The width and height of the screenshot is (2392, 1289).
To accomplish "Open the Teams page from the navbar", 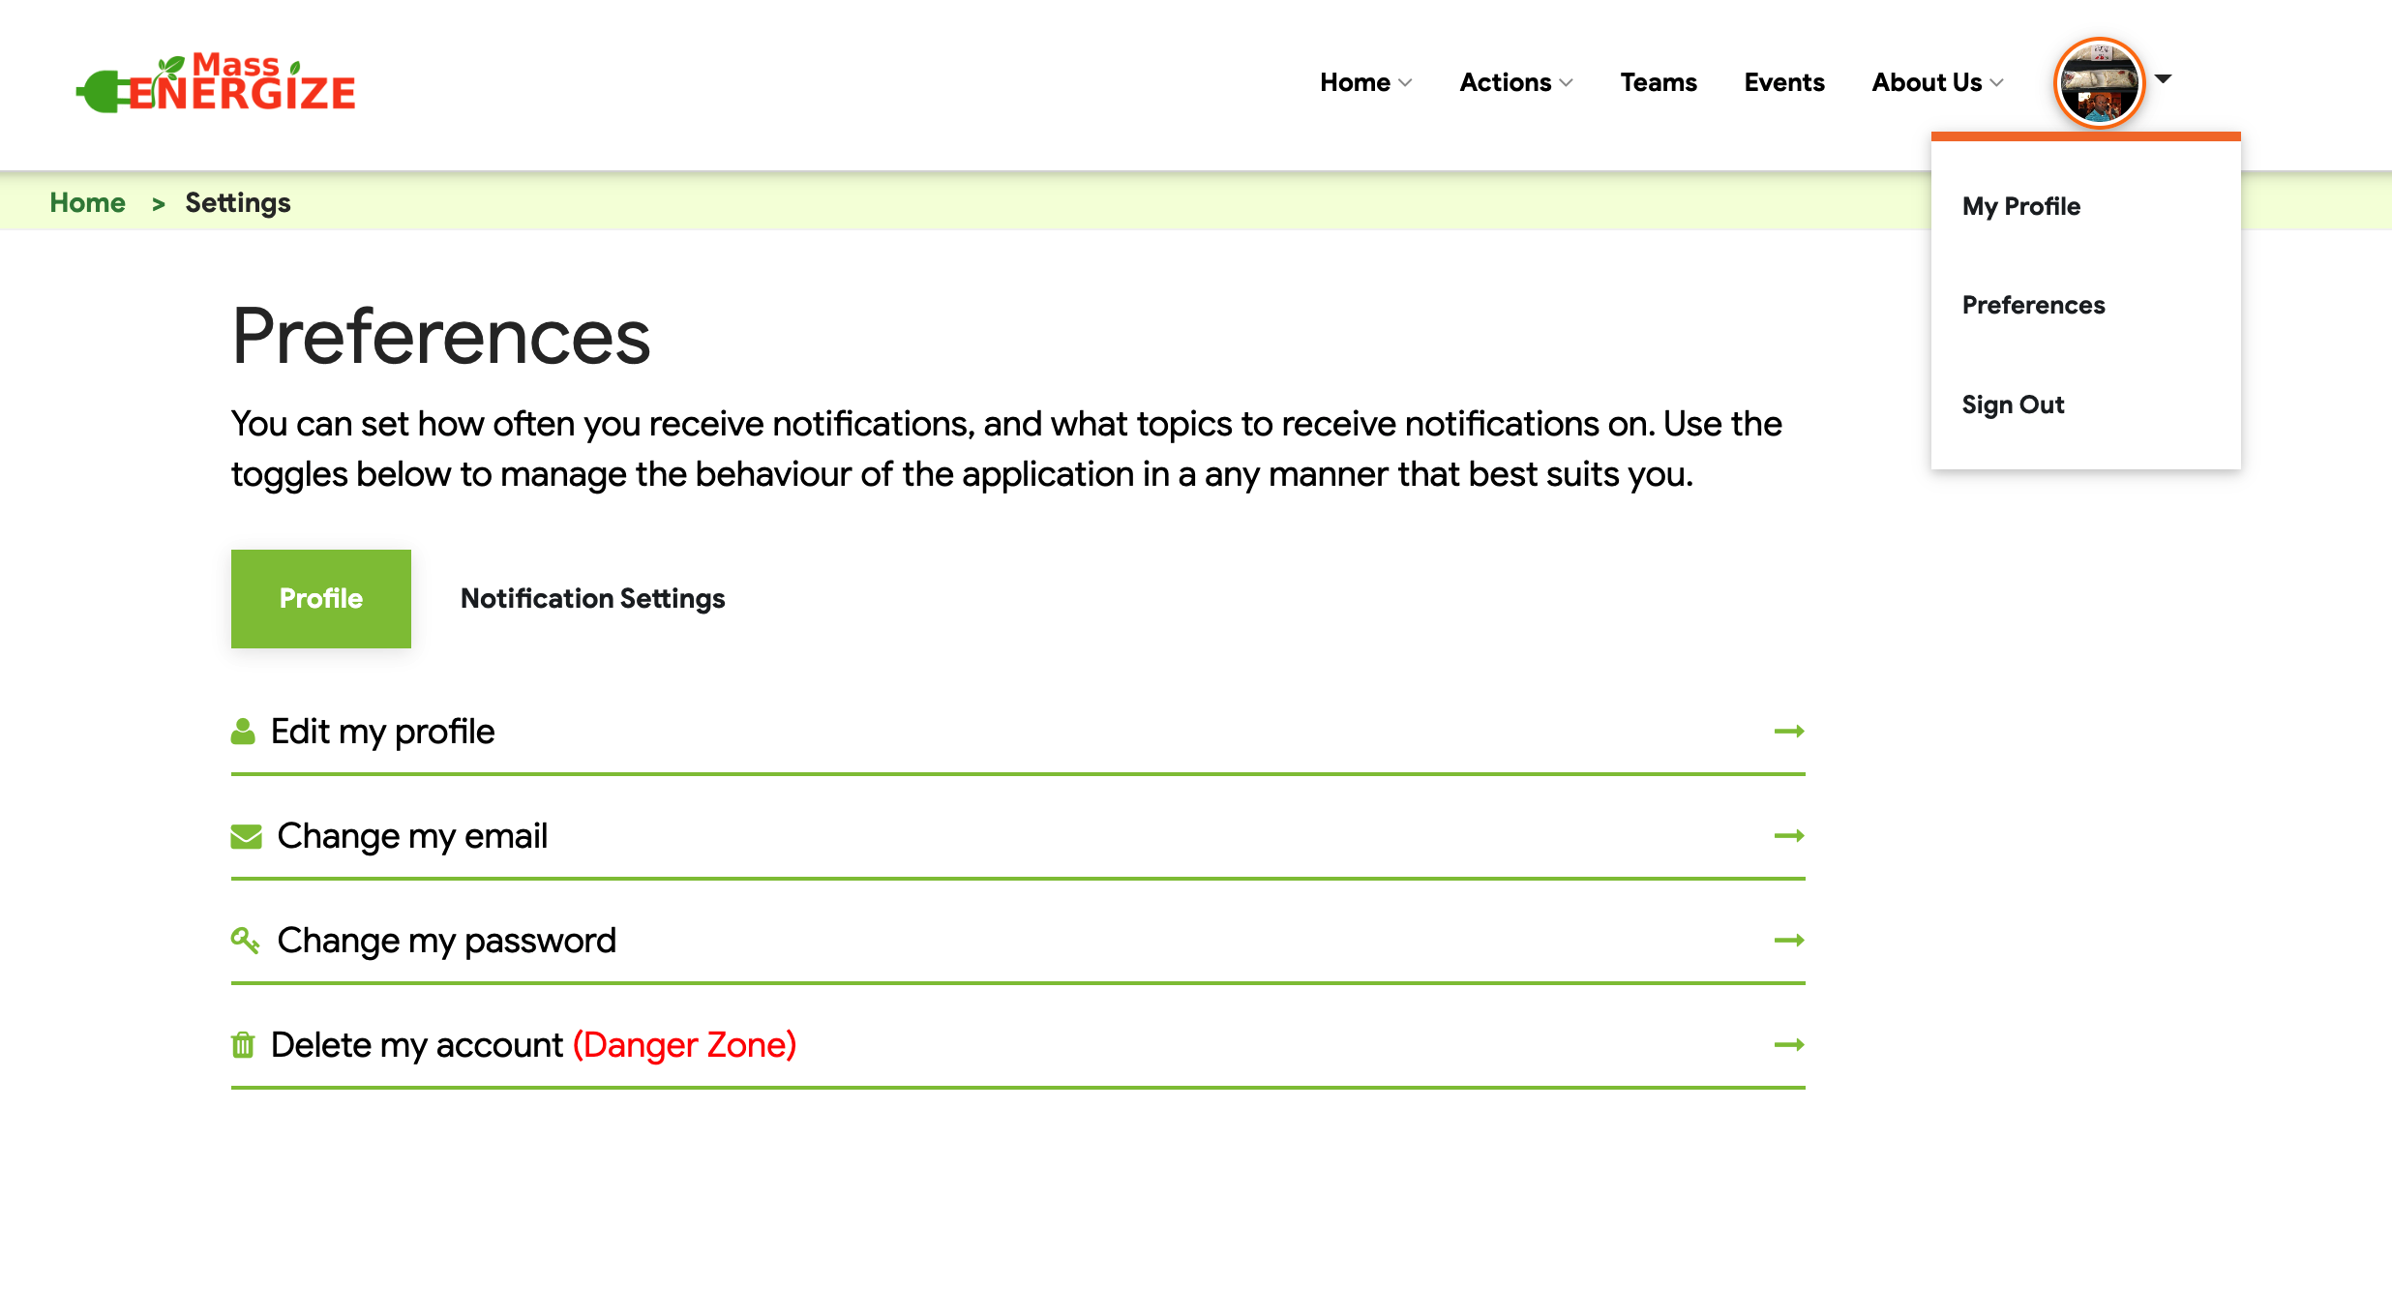I will click(1659, 83).
